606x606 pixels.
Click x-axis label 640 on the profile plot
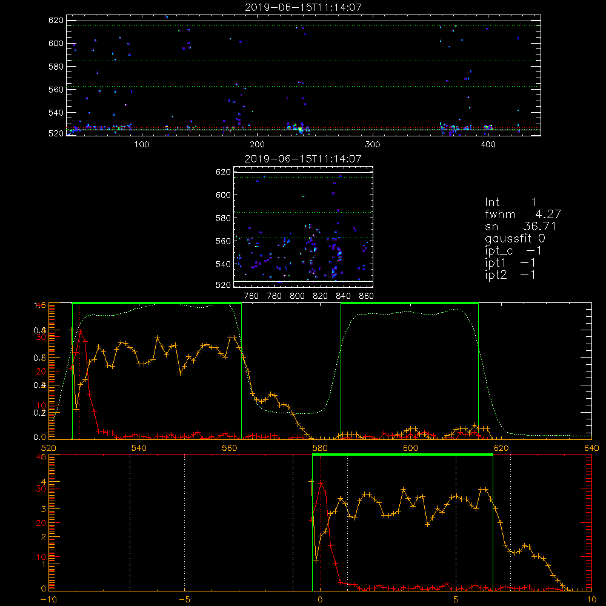pos(591,448)
